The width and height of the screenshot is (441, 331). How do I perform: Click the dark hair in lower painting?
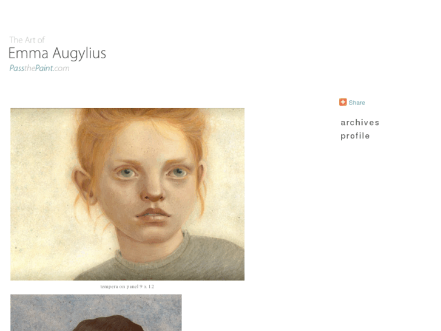point(110,324)
